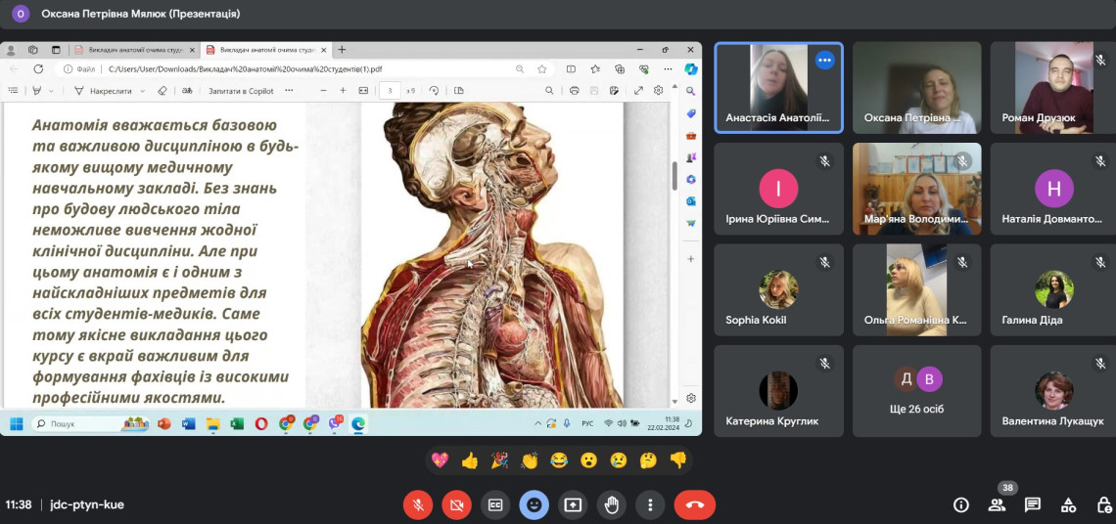Show the participants list with 38 badge
The height and width of the screenshot is (524, 1116).
click(x=998, y=504)
